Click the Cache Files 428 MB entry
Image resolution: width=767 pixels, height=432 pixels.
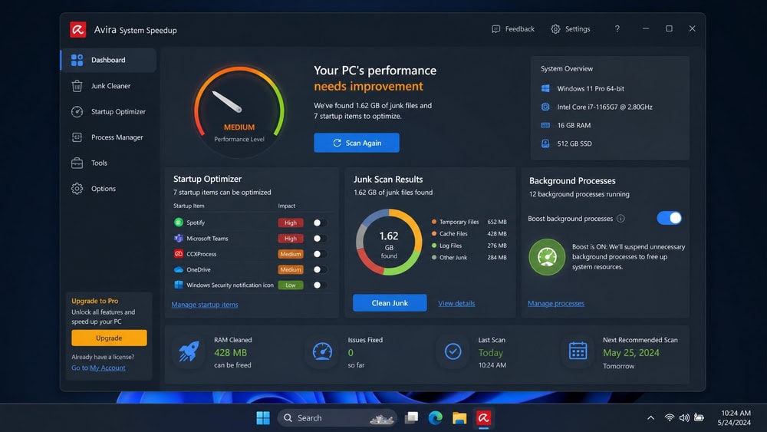click(469, 234)
